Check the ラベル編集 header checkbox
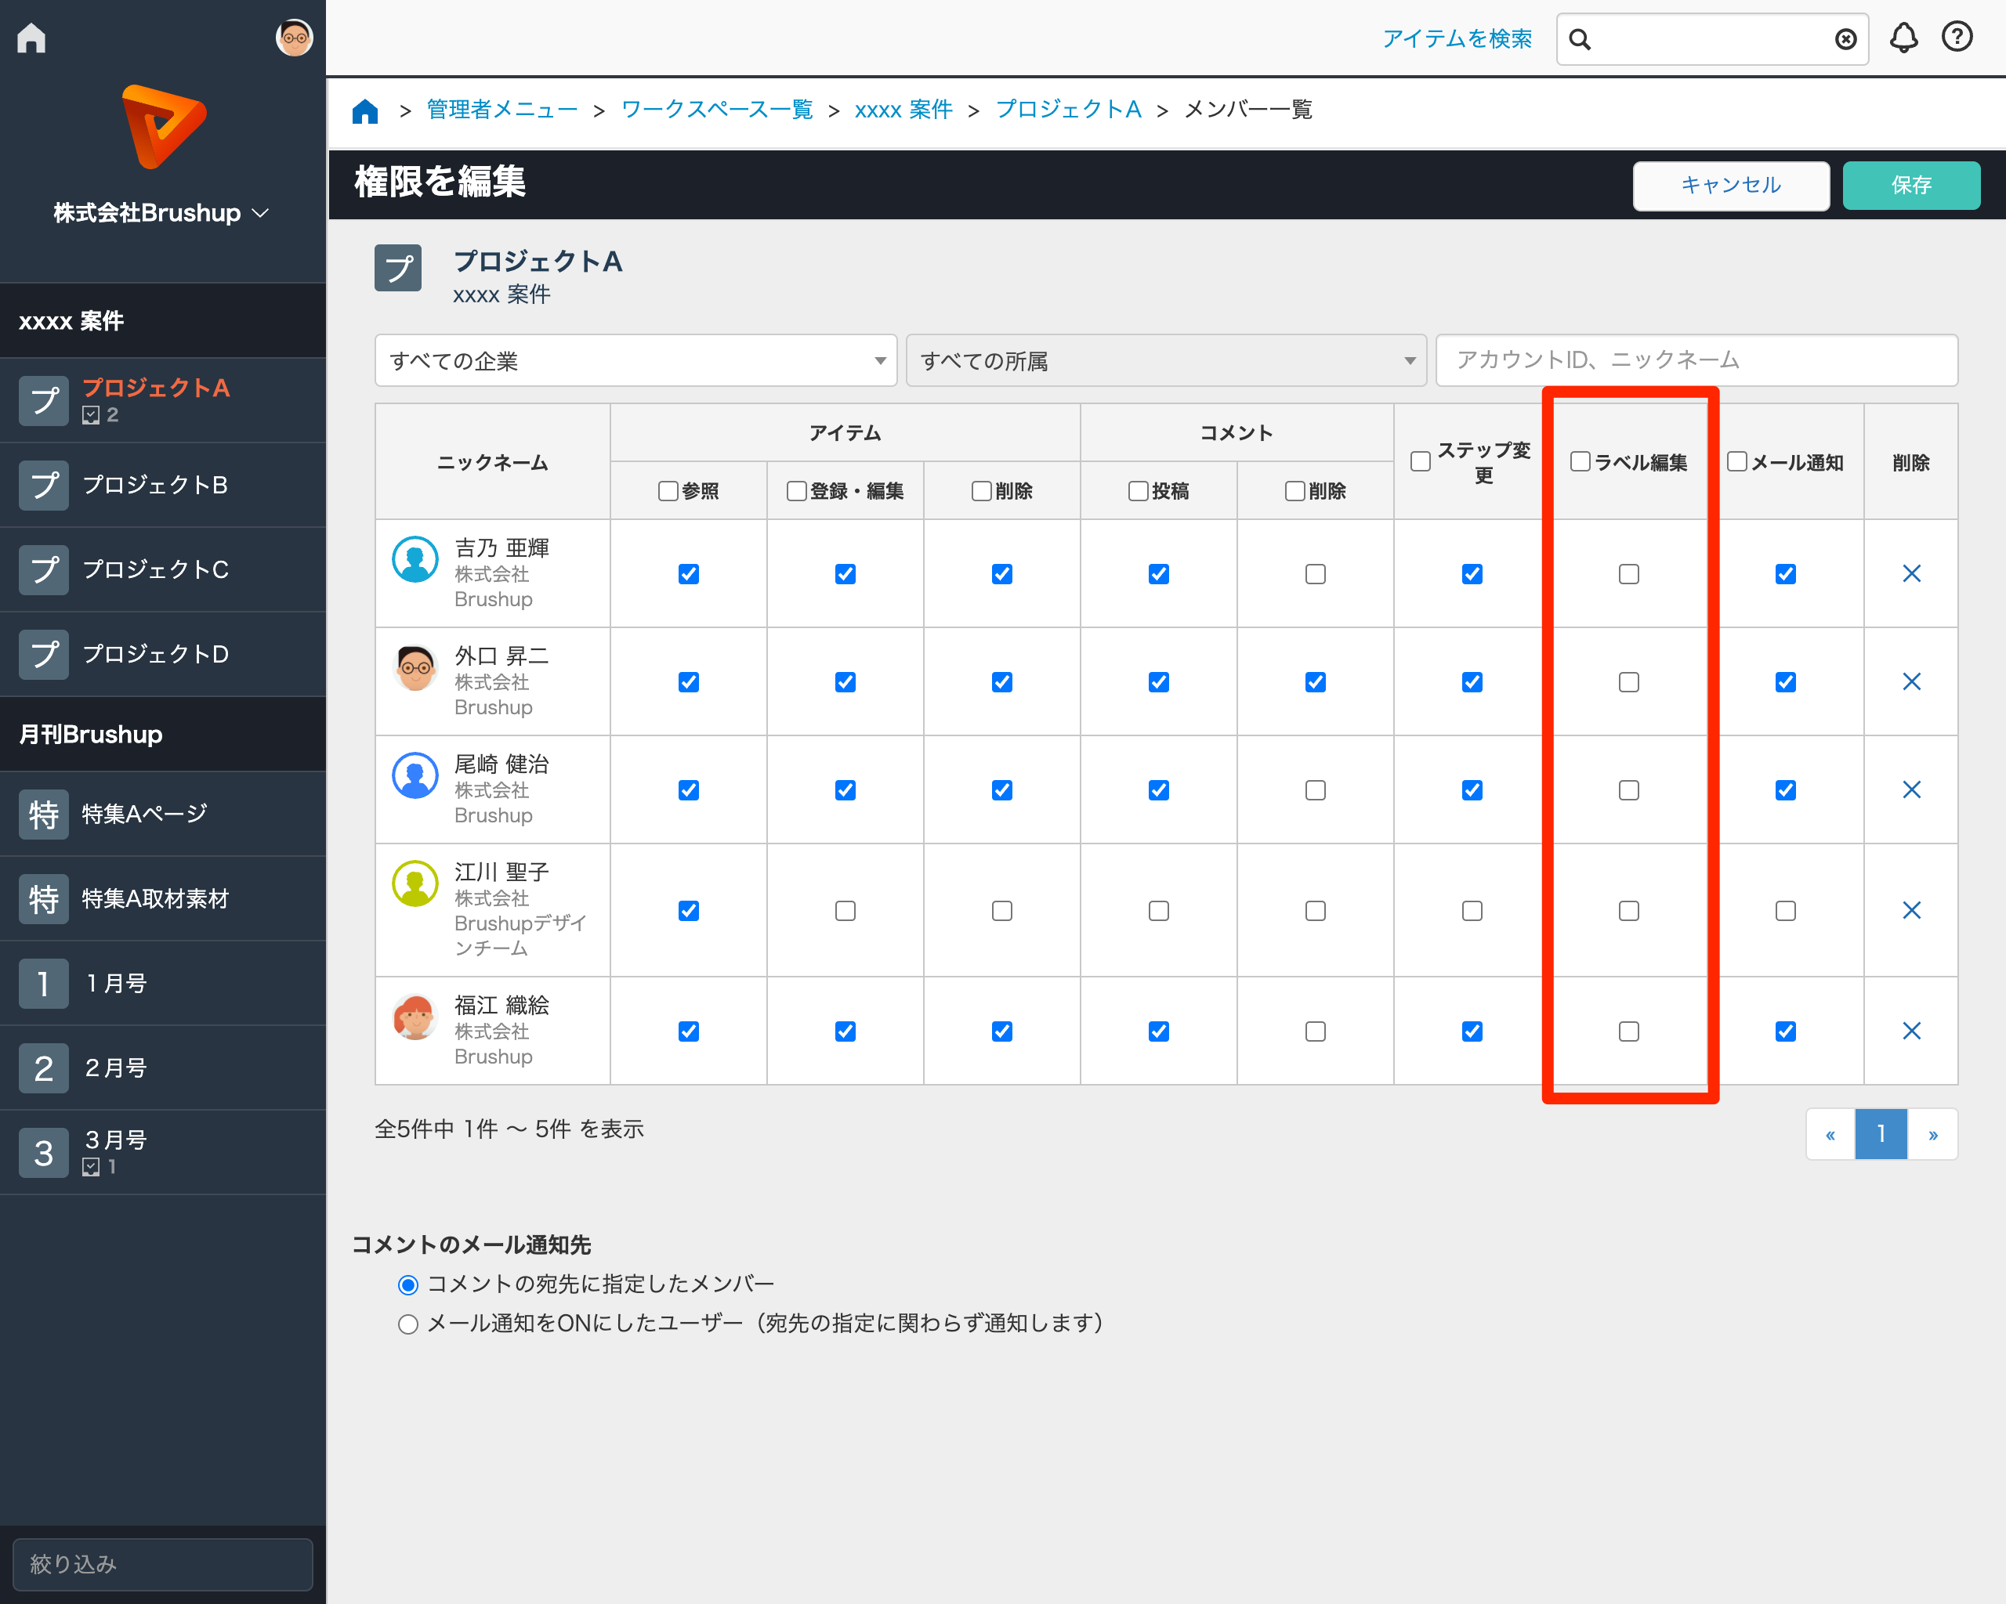2006x1604 pixels. [x=1580, y=462]
